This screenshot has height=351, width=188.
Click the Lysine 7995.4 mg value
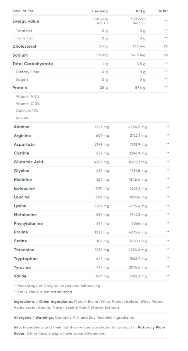click(x=138, y=206)
